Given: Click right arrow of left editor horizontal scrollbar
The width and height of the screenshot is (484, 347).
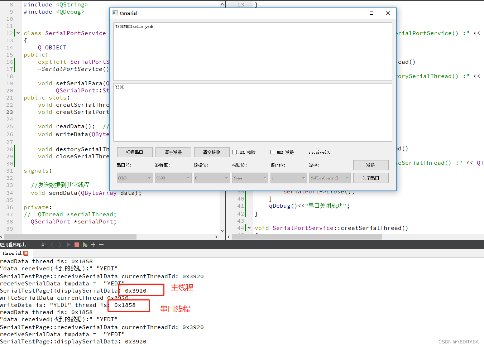Looking at the screenshot, I should [216, 237].
